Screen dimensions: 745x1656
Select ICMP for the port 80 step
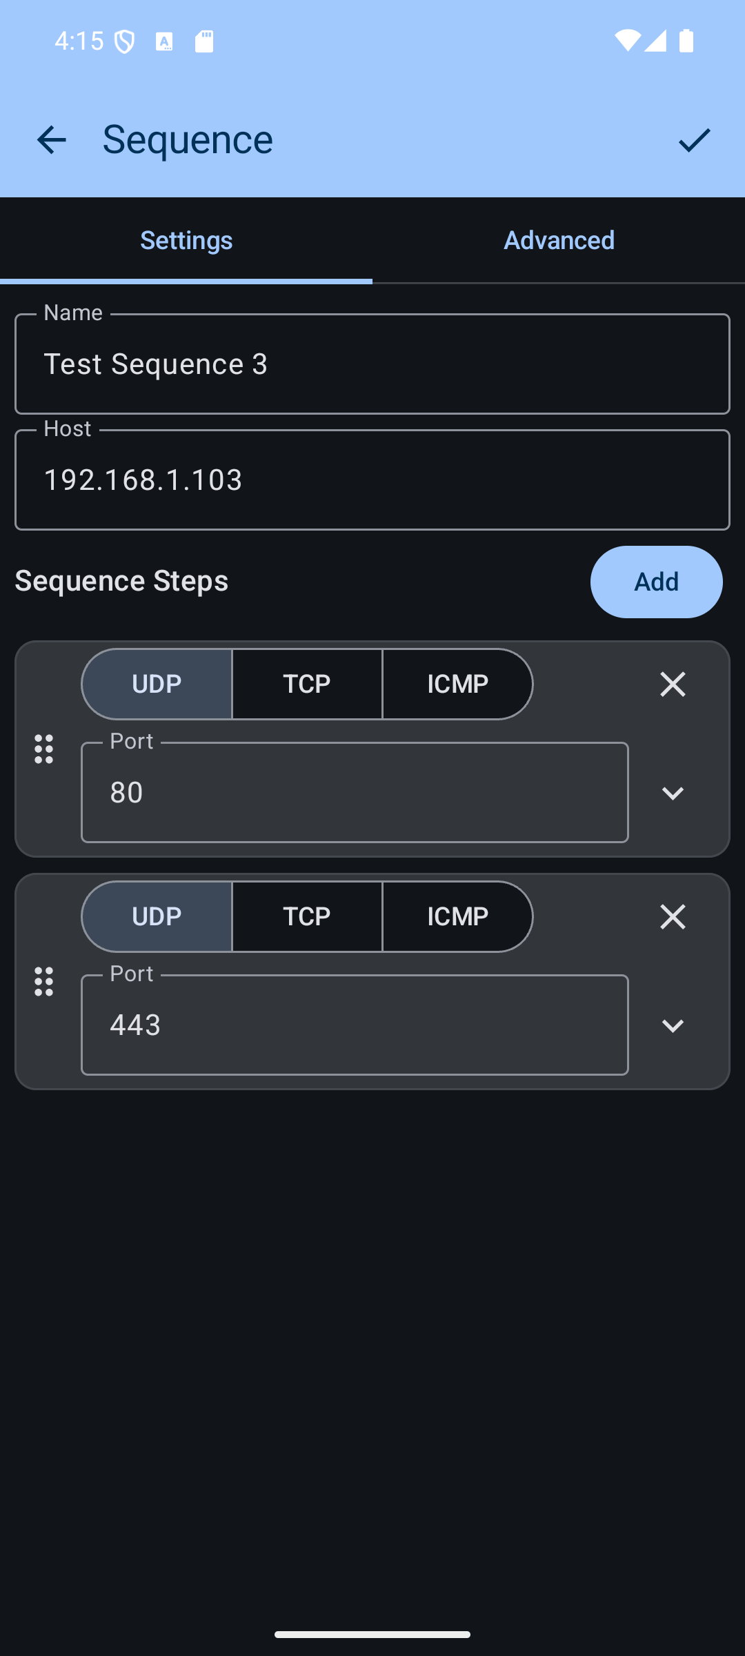coord(457,684)
